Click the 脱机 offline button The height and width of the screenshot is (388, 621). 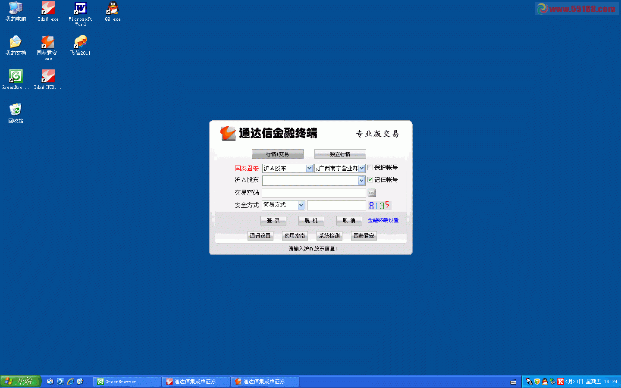tap(311, 221)
